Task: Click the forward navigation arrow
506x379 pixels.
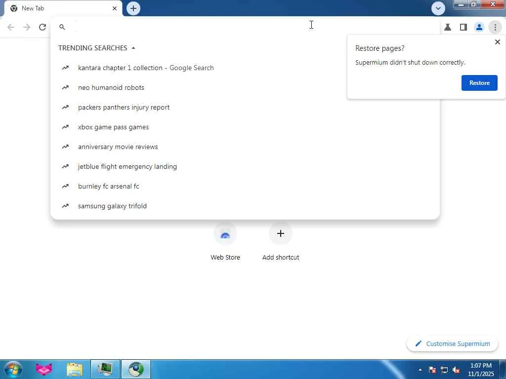Action: point(27,27)
